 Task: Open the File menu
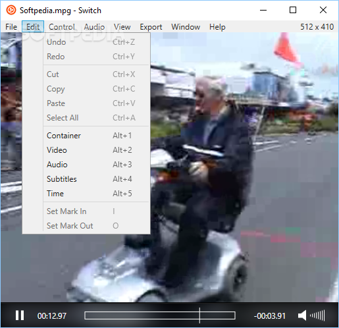(x=11, y=27)
